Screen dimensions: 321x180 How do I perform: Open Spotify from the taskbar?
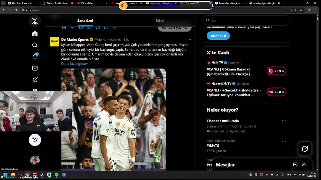tap(57, 175)
